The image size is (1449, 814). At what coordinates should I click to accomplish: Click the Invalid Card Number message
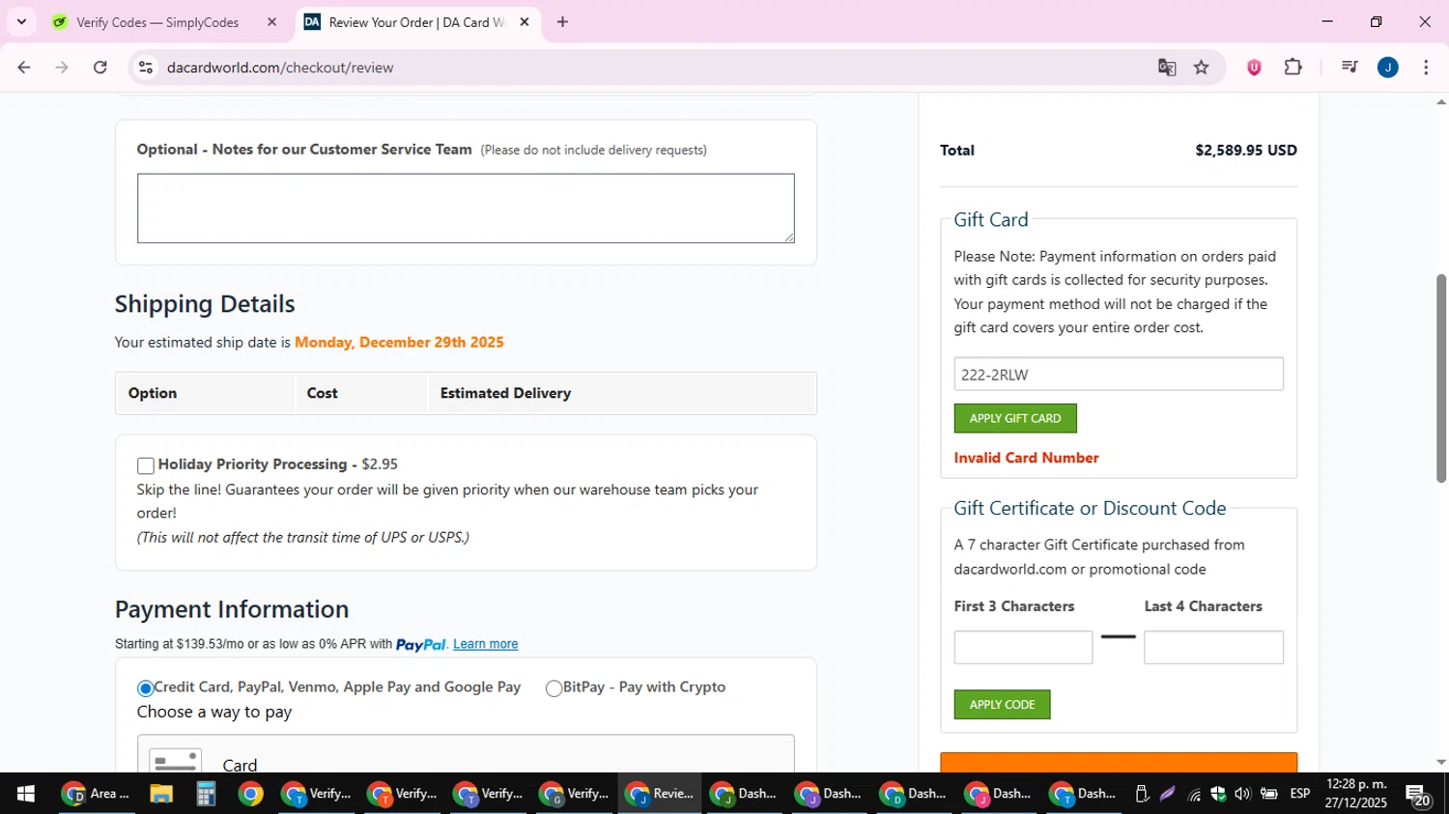1026,458
